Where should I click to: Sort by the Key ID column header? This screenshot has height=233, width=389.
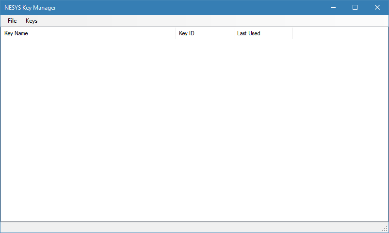(205, 33)
